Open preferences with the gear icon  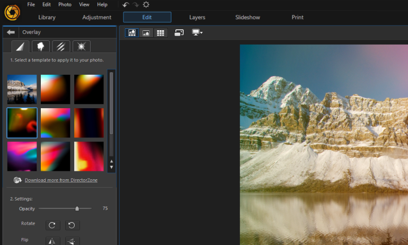pos(146,4)
